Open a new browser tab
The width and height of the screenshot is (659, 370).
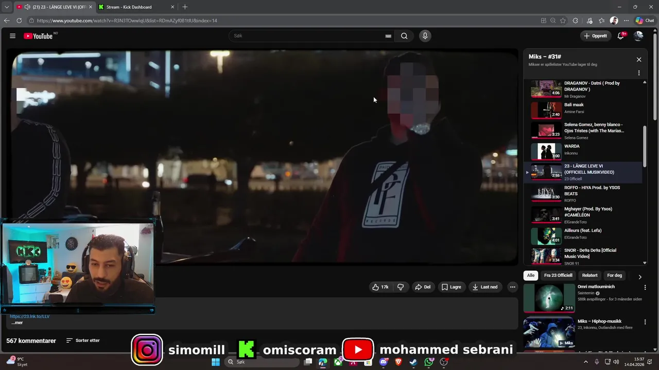[x=185, y=7]
